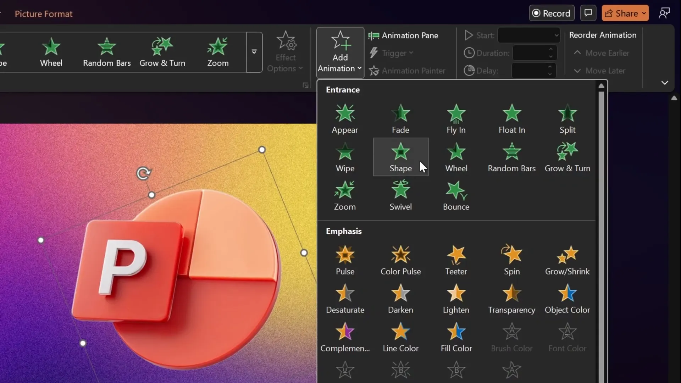The image size is (681, 383).
Task: Click Move Later in Reorder Animation
Action: [x=599, y=71]
